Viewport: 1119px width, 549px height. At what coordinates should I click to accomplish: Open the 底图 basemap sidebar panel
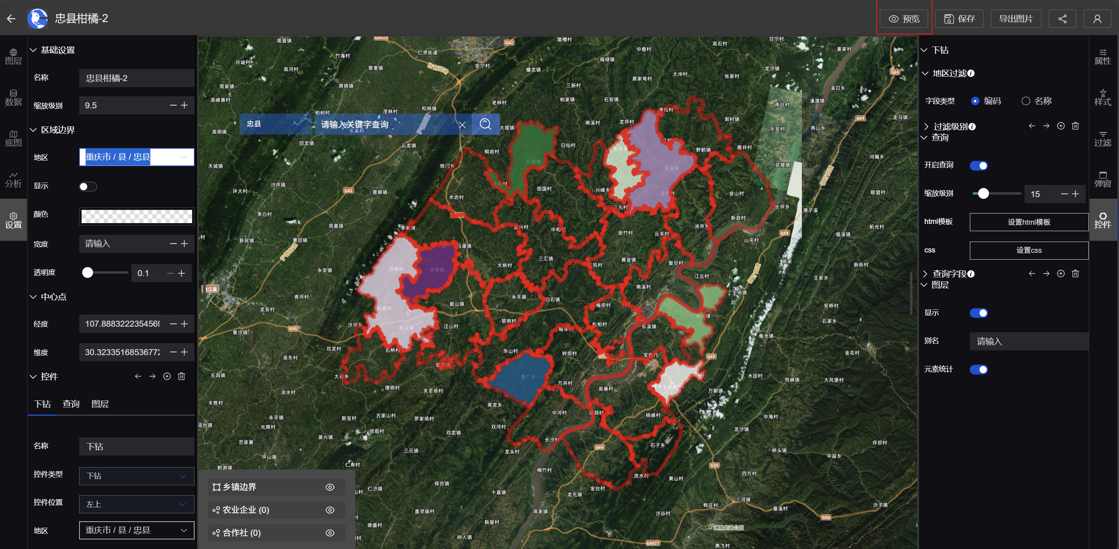13,138
